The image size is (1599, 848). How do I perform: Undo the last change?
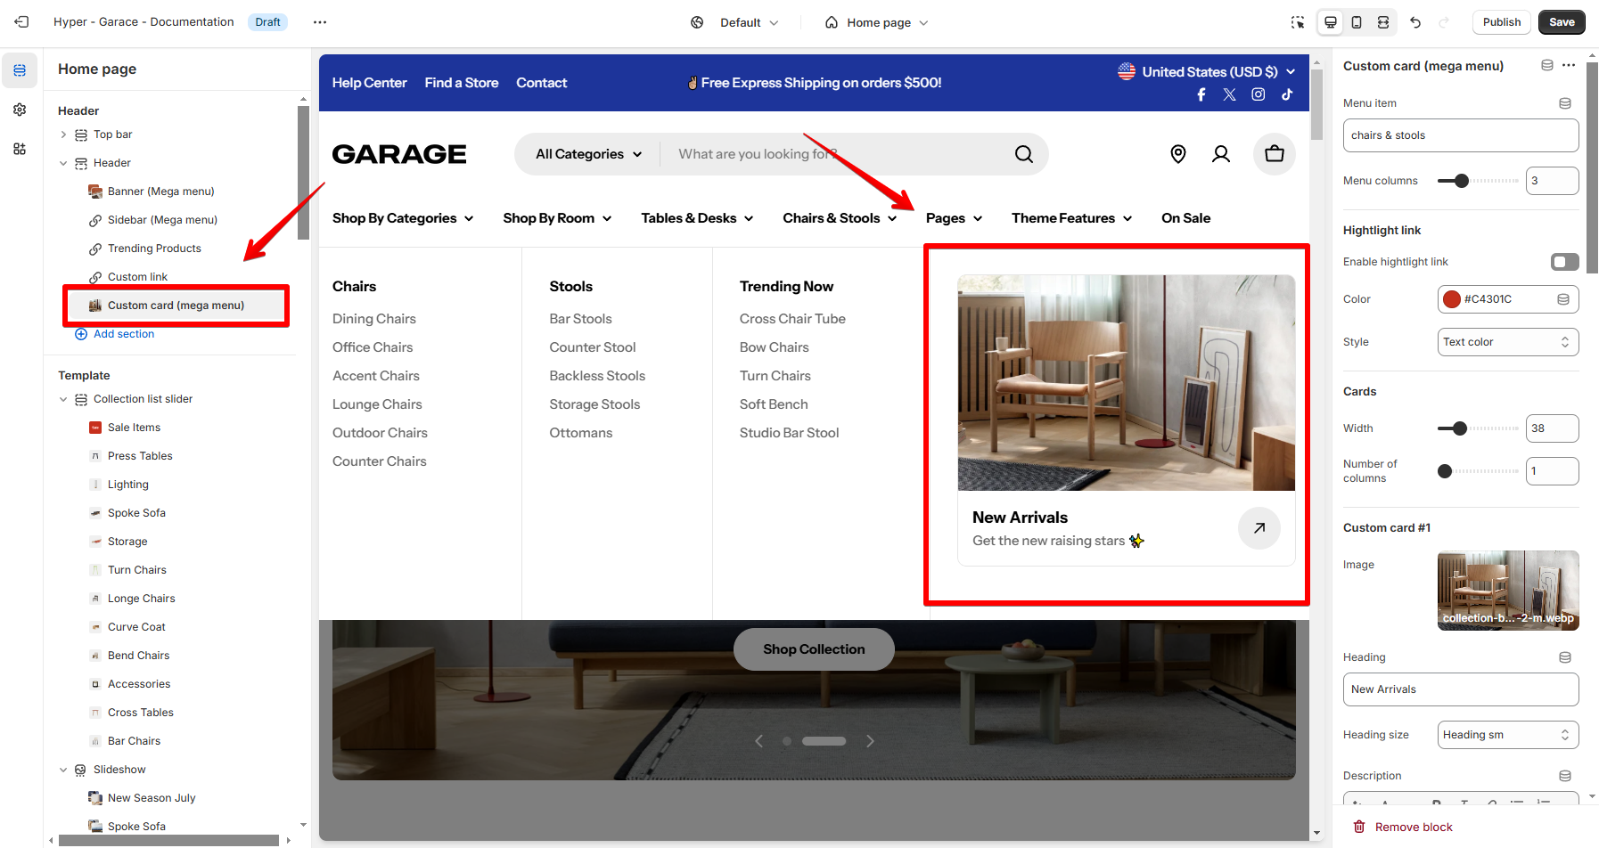coord(1415,22)
